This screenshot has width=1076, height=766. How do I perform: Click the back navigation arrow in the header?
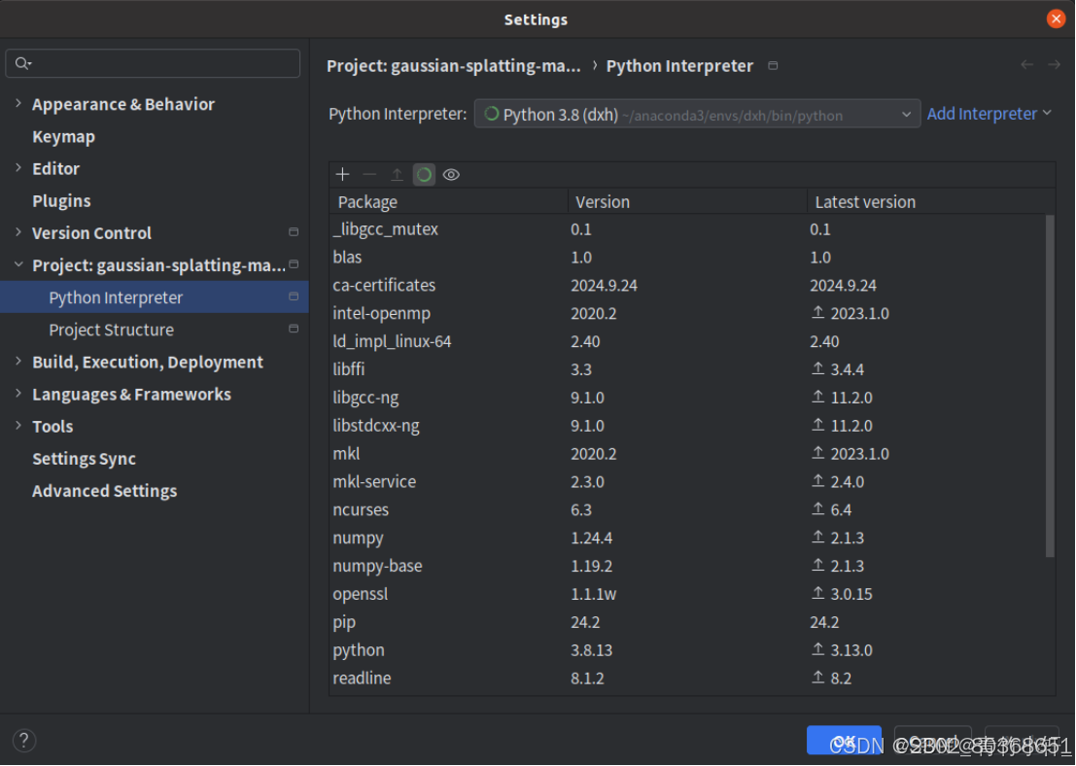[x=1026, y=65]
